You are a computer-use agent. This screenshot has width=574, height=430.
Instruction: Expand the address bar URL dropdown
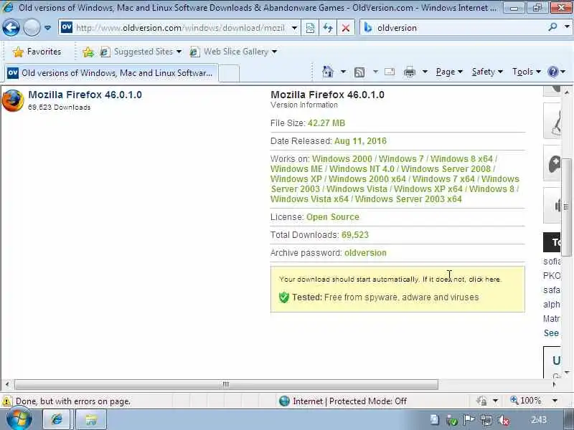click(294, 28)
